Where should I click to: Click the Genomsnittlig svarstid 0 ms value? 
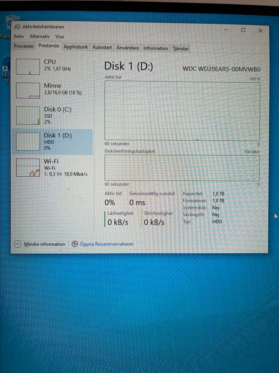point(137,203)
